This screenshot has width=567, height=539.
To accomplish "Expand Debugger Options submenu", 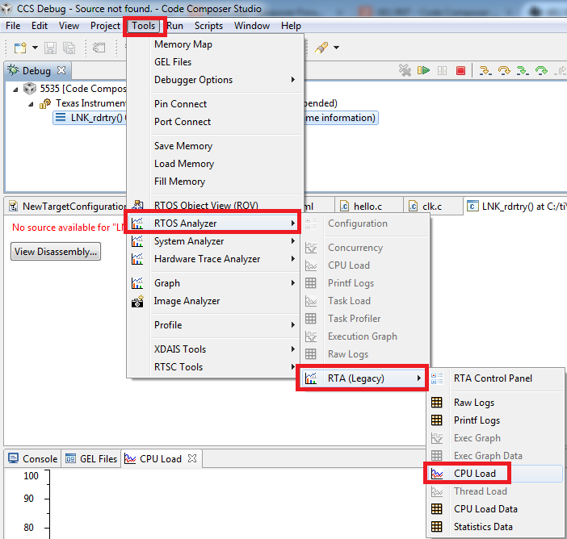I will click(215, 80).
